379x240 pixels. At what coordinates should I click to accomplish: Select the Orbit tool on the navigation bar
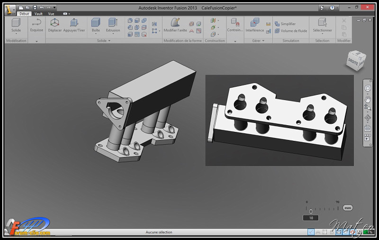[368, 118]
